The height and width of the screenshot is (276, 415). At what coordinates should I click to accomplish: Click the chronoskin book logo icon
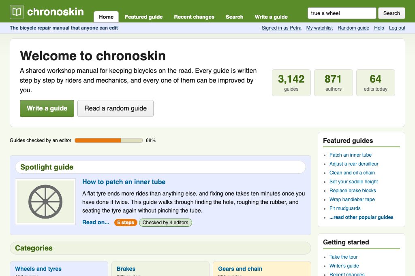tap(17, 12)
